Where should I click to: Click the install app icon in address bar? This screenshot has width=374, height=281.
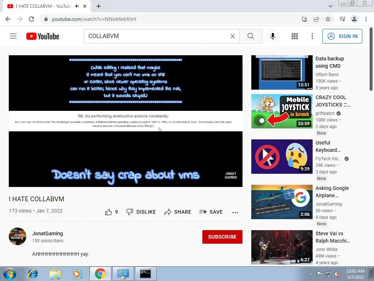[304, 19]
